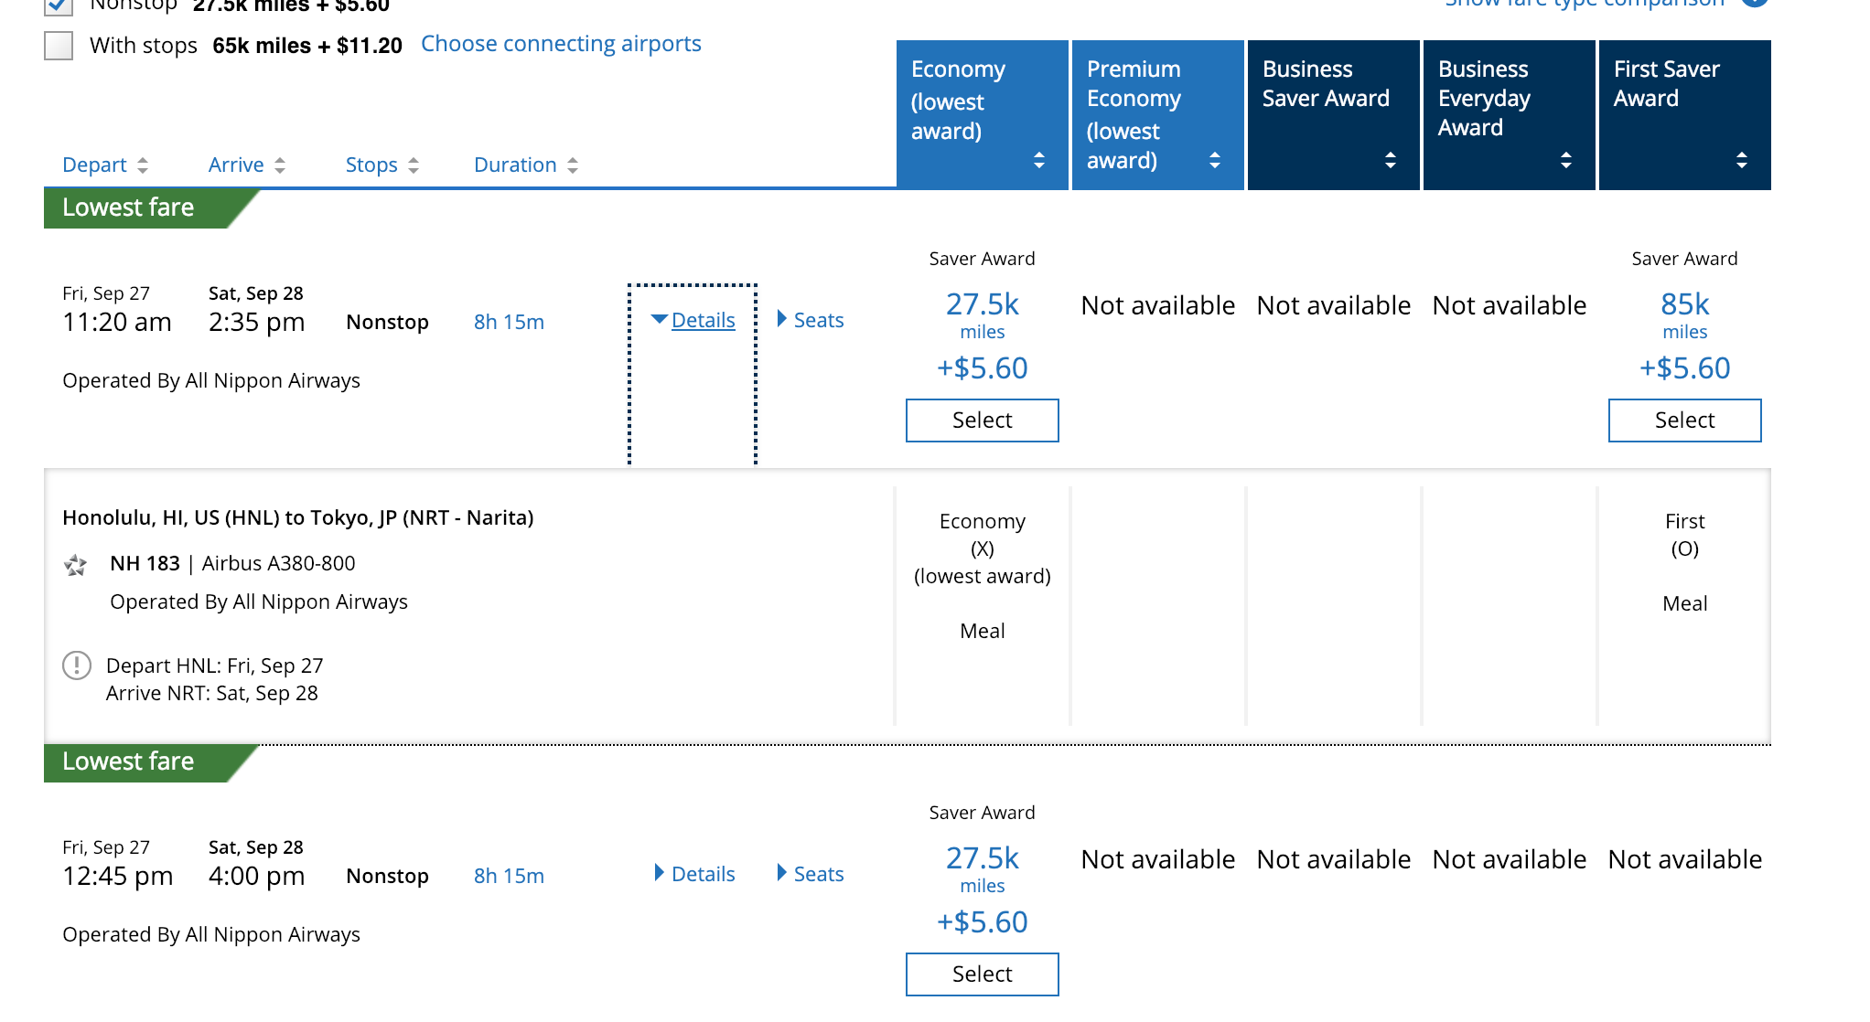Click the sort arrows icon in First Saver Award header
The width and height of the screenshot is (1870, 1022).
click(1742, 160)
